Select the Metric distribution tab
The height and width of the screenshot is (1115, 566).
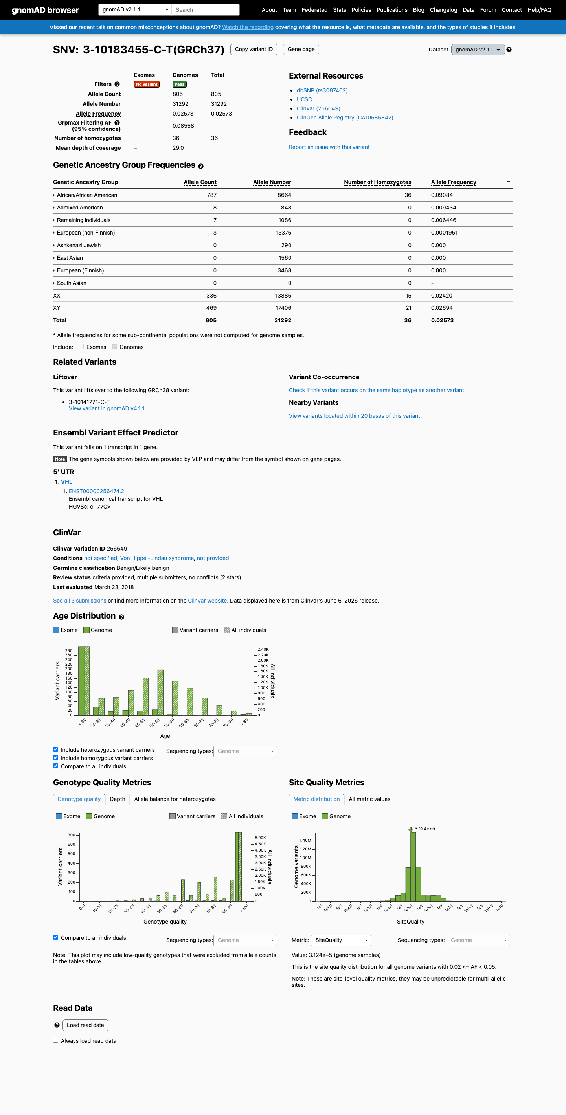pyautogui.click(x=316, y=799)
